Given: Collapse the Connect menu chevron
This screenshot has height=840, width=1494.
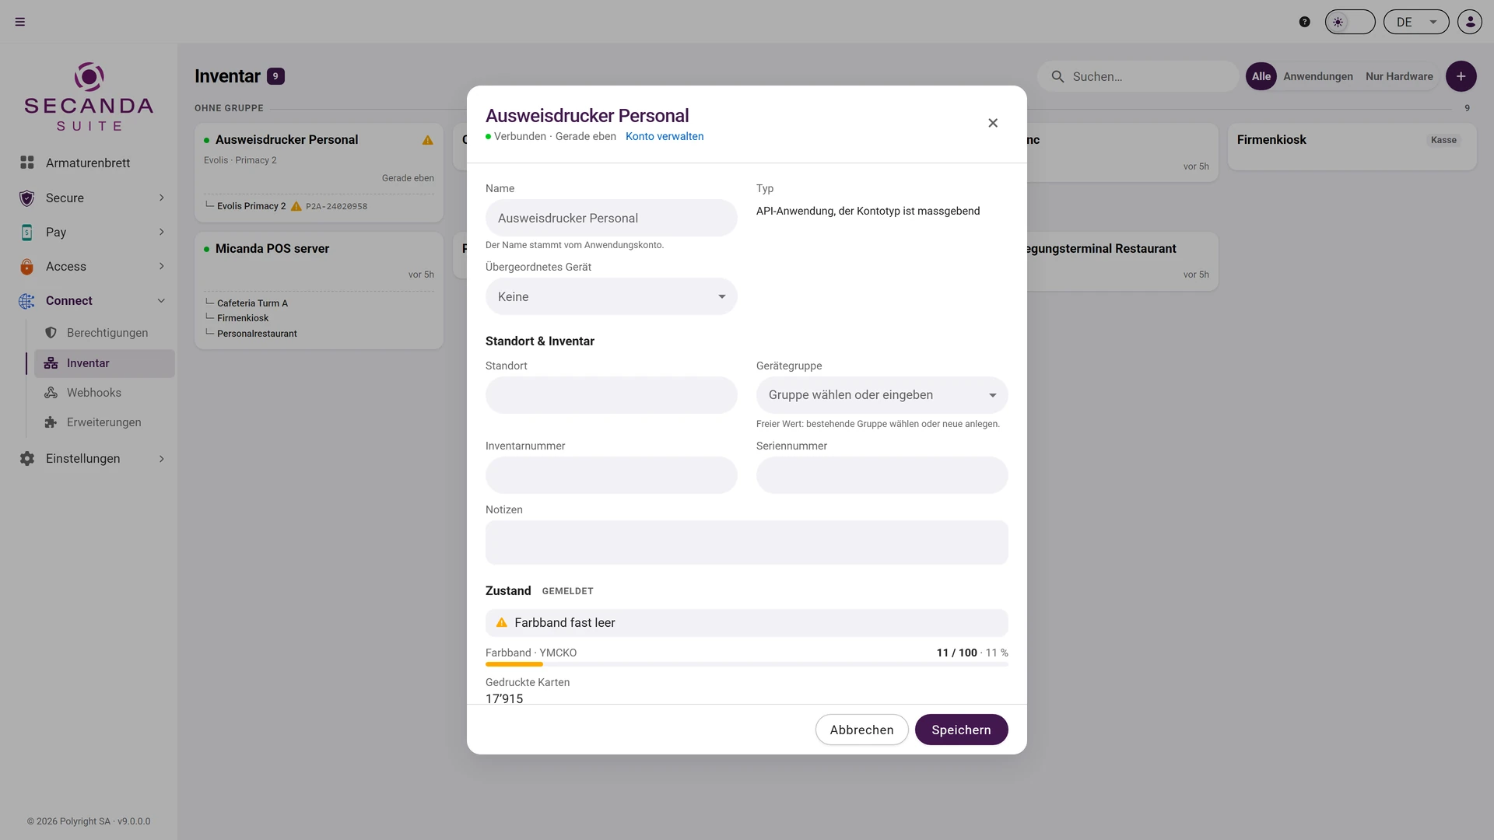Looking at the screenshot, I should tap(162, 300).
